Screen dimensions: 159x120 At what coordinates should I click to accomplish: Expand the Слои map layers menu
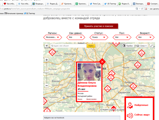(142, 46)
